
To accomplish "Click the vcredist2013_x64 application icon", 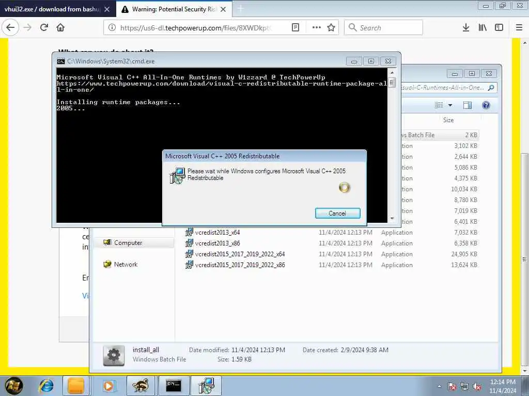I will (189, 232).
